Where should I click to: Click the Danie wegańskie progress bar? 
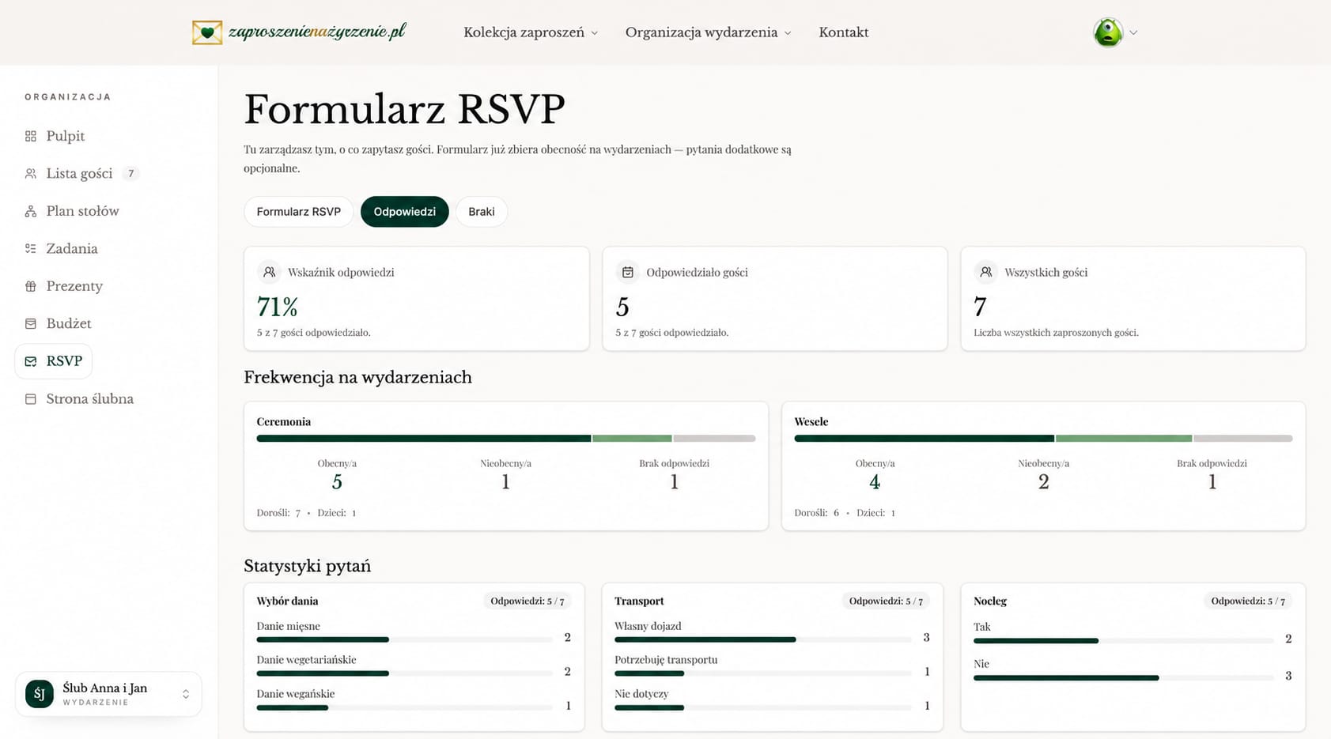click(x=404, y=707)
